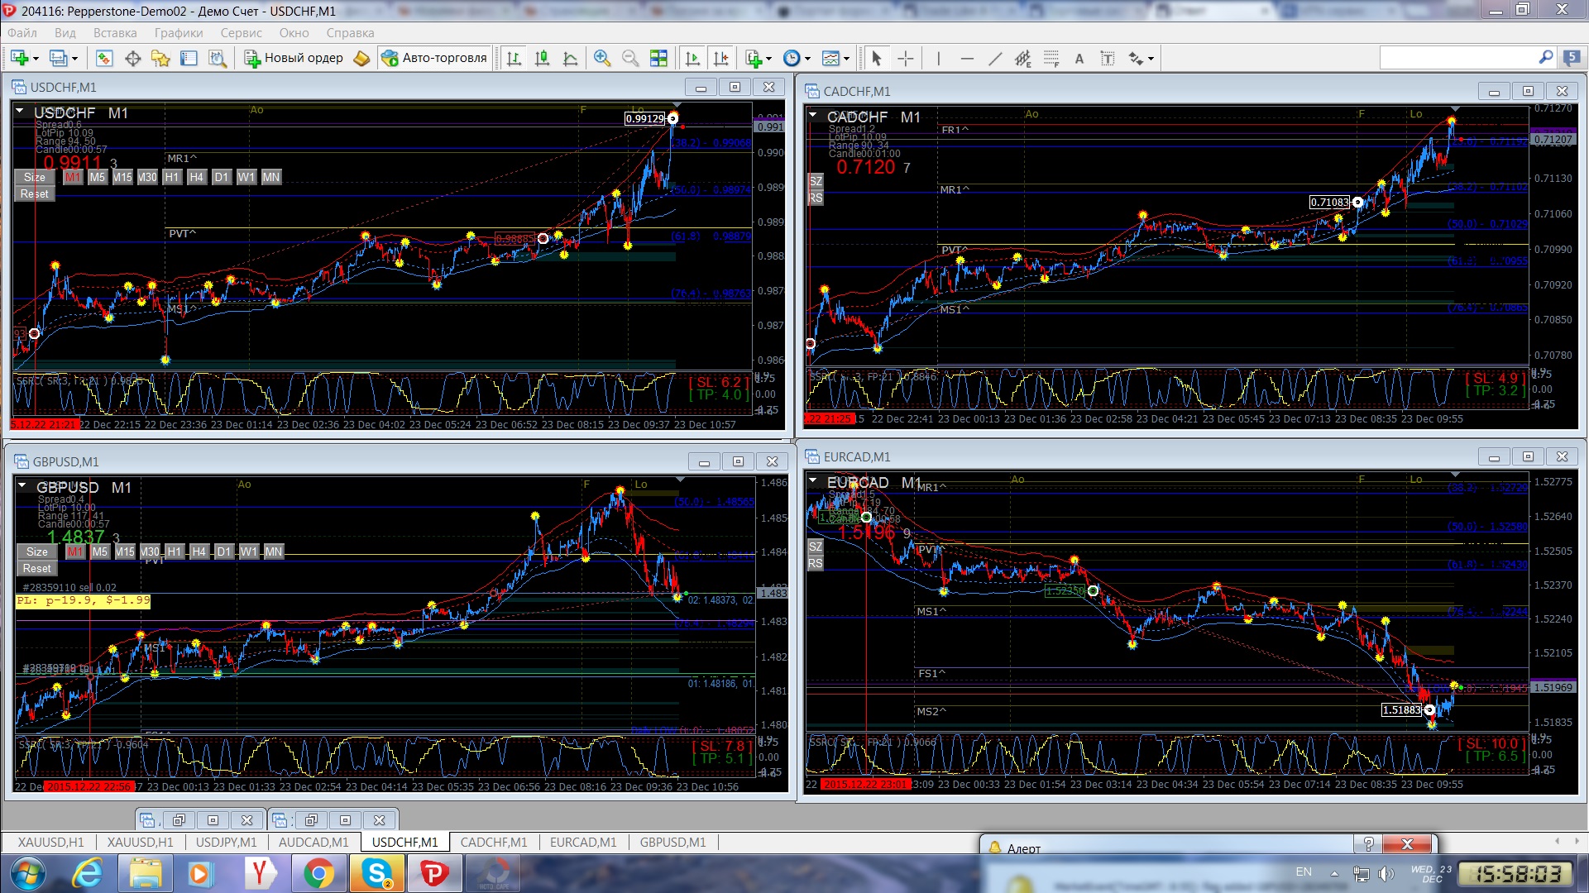1589x893 pixels.
Task: Click Size button on USDCHF chart
Action: 35,177
